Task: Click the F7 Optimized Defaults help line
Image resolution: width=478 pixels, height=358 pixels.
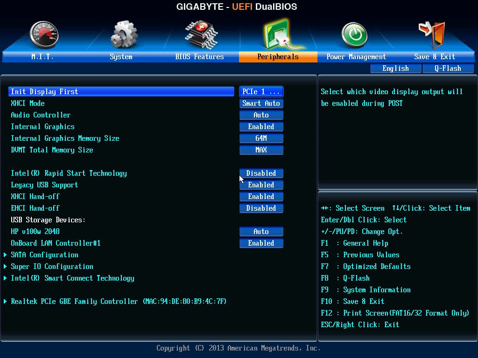Action: [366, 266]
